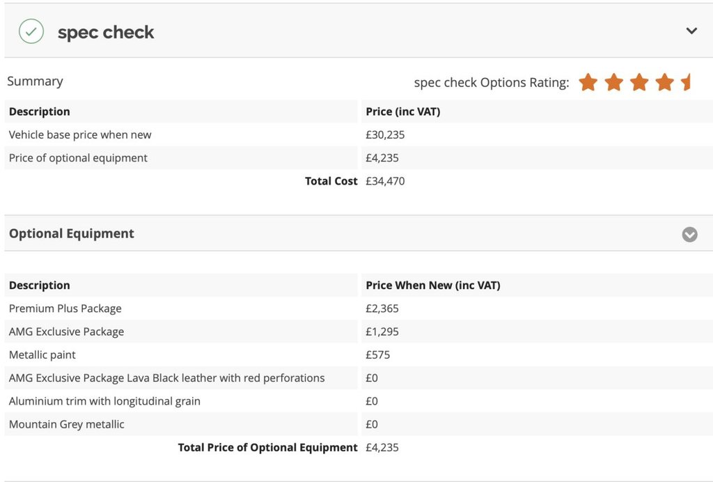The image size is (713, 482).
Task: Collapse the spec check section chevron
Action: pyautogui.click(x=691, y=31)
